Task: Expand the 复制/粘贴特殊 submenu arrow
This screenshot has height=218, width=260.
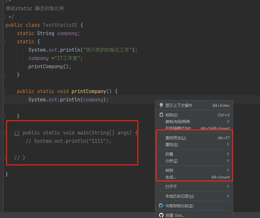Action: [228, 121]
